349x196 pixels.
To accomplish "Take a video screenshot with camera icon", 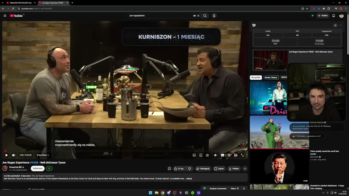I will pyautogui.click(x=207, y=155).
